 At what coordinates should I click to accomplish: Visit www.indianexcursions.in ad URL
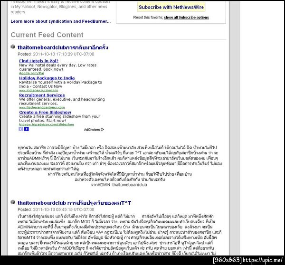tap(39, 90)
